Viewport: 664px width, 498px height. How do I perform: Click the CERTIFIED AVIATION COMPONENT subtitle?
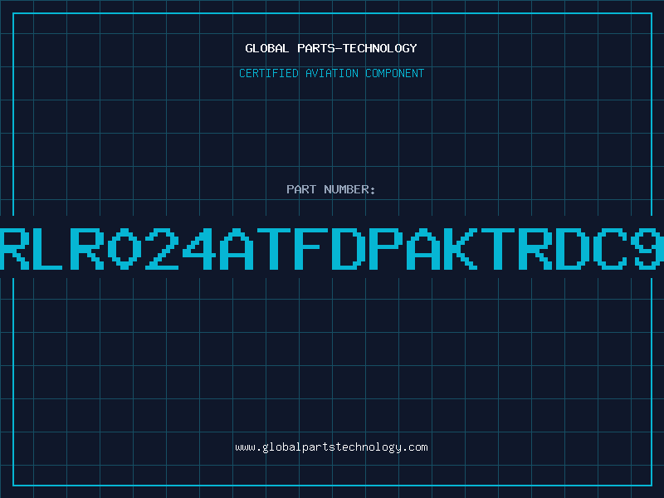click(331, 73)
